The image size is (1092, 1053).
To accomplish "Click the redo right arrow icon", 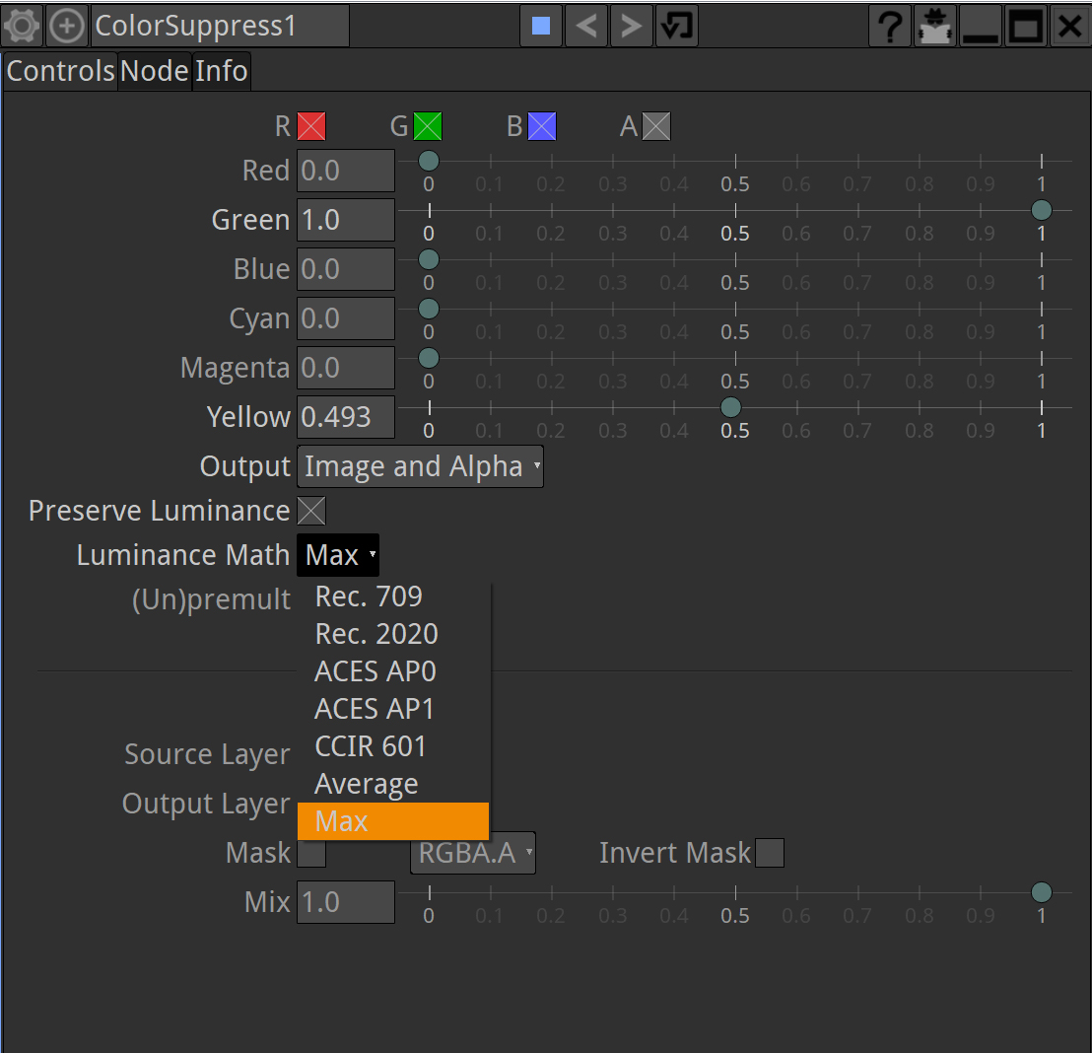I will click(x=631, y=26).
